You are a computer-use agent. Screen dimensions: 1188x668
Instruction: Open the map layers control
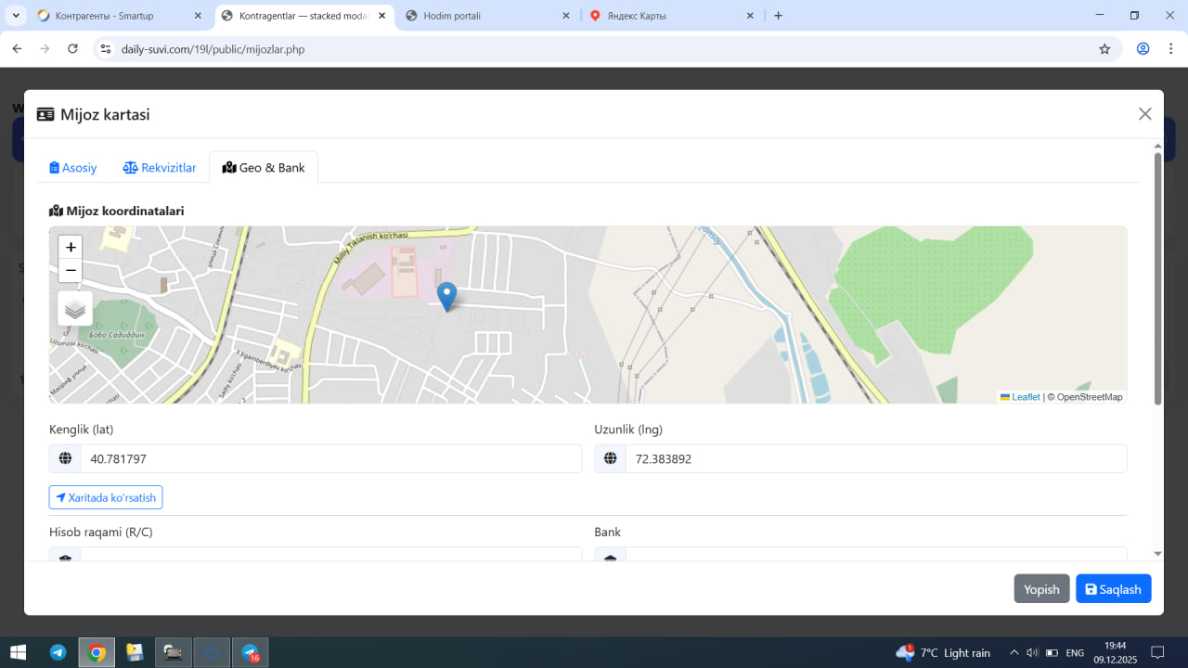click(75, 309)
